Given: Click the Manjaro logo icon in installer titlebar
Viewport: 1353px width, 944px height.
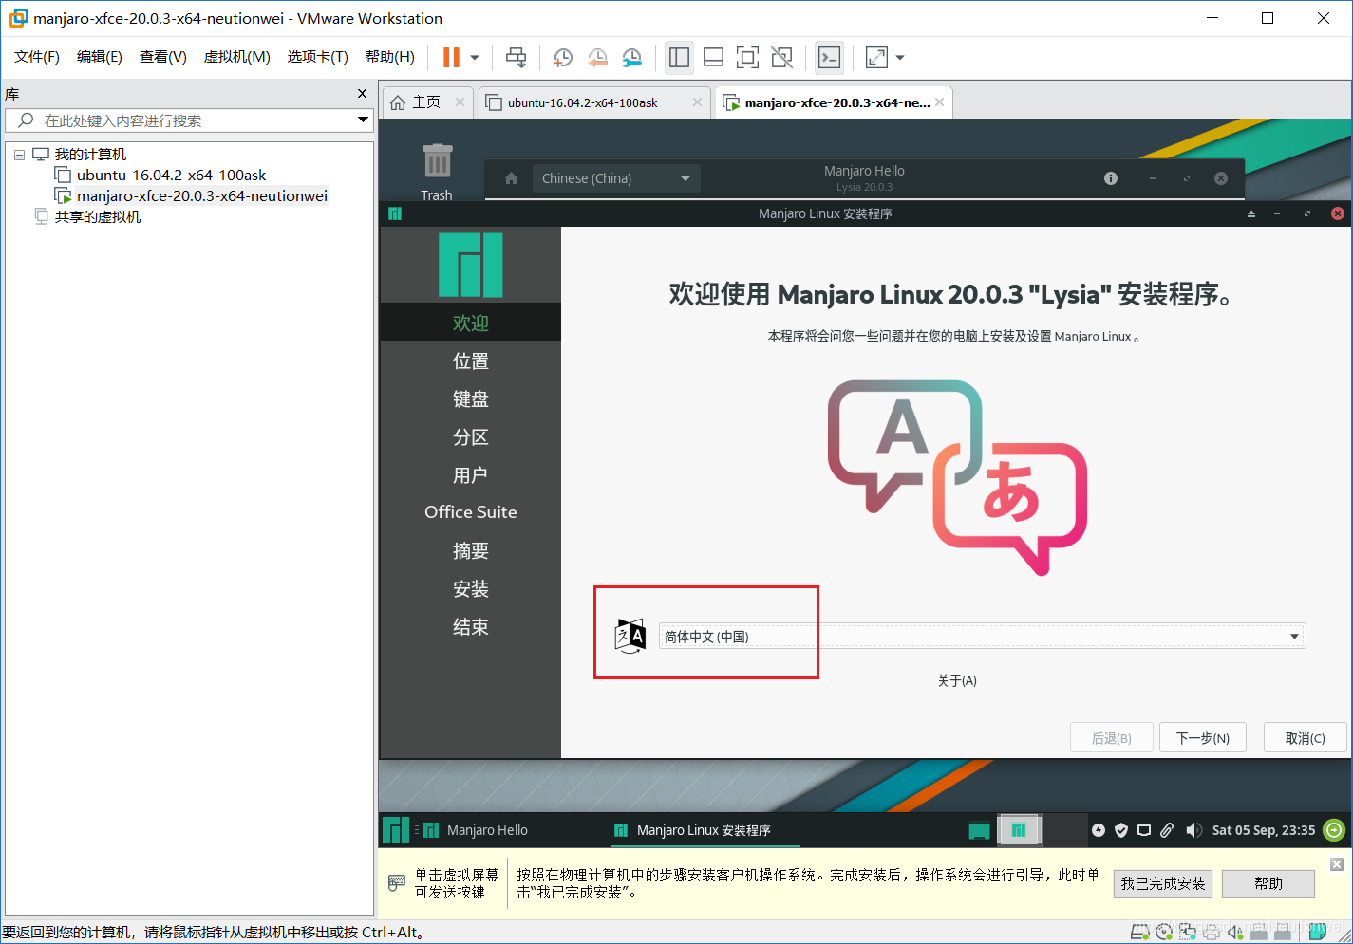Looking at the screenshot, I should 395,213.
